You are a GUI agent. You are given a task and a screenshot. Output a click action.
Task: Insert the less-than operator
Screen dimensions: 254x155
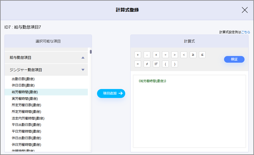point(184,54)
